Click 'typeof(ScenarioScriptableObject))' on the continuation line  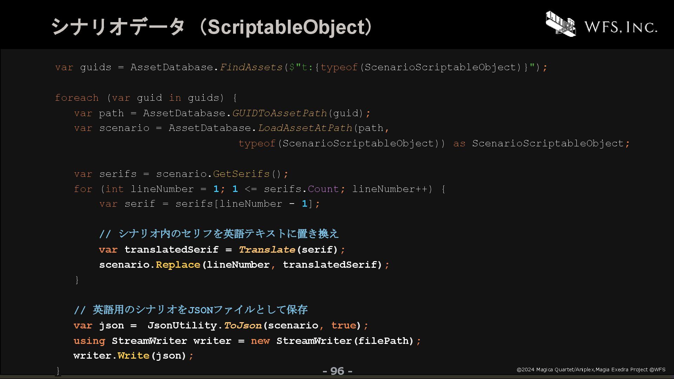[342, 143]
